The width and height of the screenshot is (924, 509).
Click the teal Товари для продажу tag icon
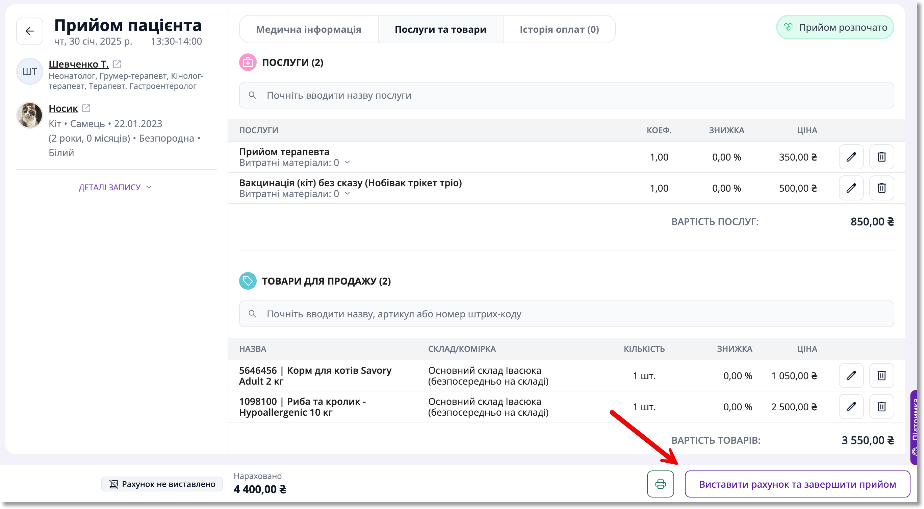[248, 281]
